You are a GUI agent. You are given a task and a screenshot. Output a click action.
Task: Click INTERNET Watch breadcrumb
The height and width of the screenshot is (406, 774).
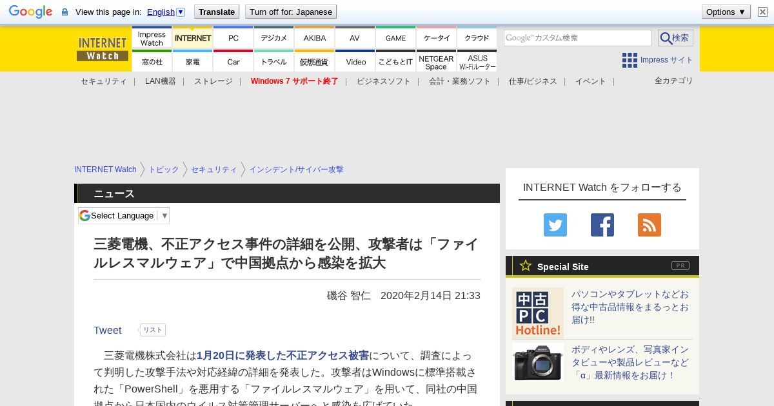tap(105, 169)
